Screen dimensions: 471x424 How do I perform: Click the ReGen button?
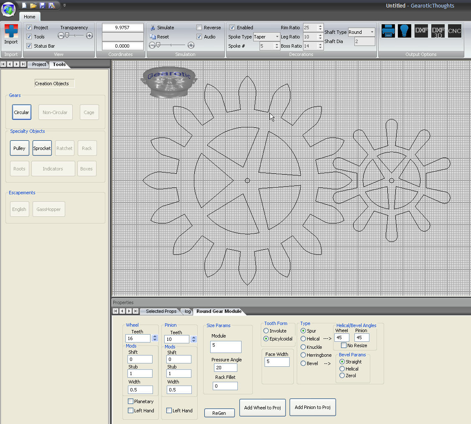coord(219,413)
